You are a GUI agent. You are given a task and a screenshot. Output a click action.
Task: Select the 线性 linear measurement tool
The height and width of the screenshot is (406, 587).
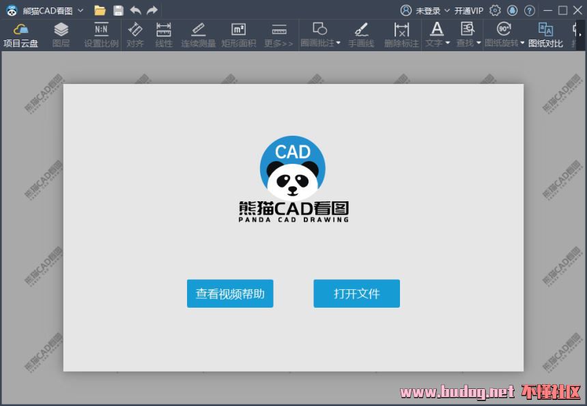[x=164, y=35]
